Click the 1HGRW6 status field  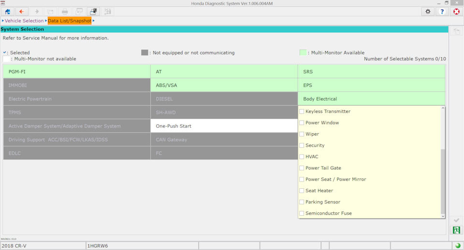[x=142, y=246]
